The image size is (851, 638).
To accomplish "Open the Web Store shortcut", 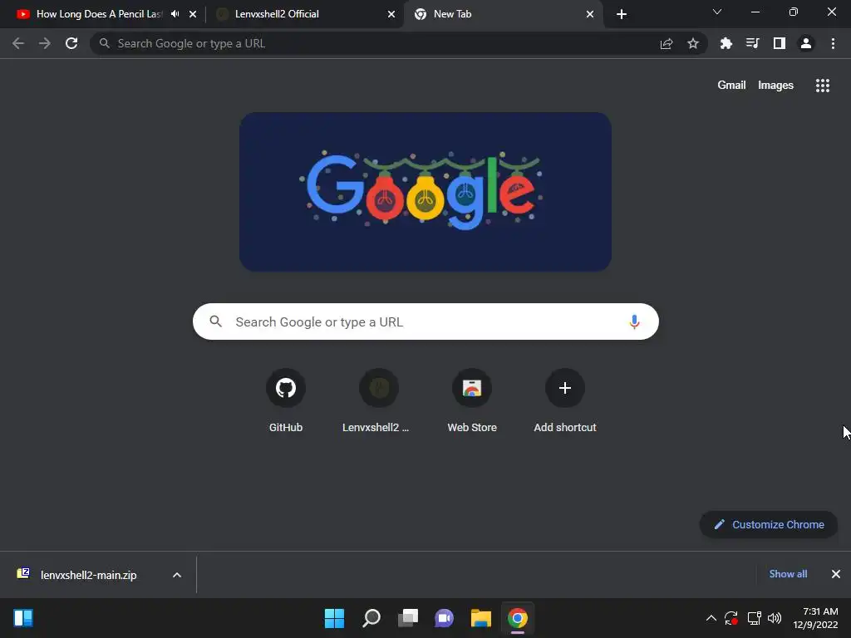I will [472, 401].
